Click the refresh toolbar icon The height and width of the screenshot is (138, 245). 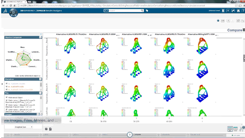click(x=238, y=21)
